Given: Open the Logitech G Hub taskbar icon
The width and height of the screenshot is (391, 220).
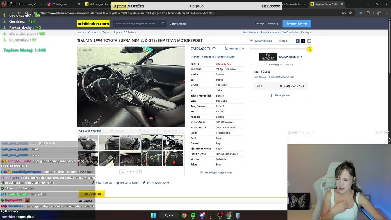Looking at the screenshot, I should (211, 215).
